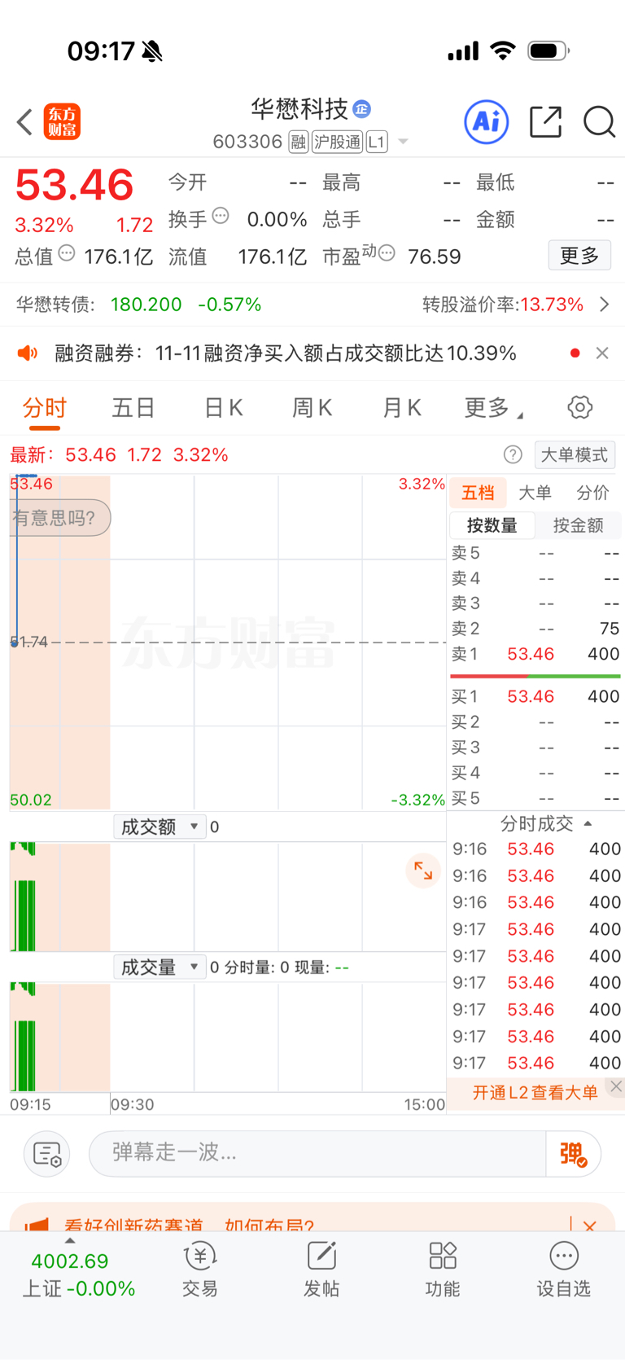Screen dimensions: 625x1360
Task: Open the Ai assistant icon
Action: click(x=486, y=122)
